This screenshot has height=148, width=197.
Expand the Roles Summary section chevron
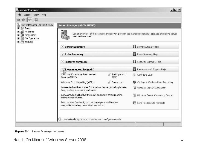pos(62,54)
